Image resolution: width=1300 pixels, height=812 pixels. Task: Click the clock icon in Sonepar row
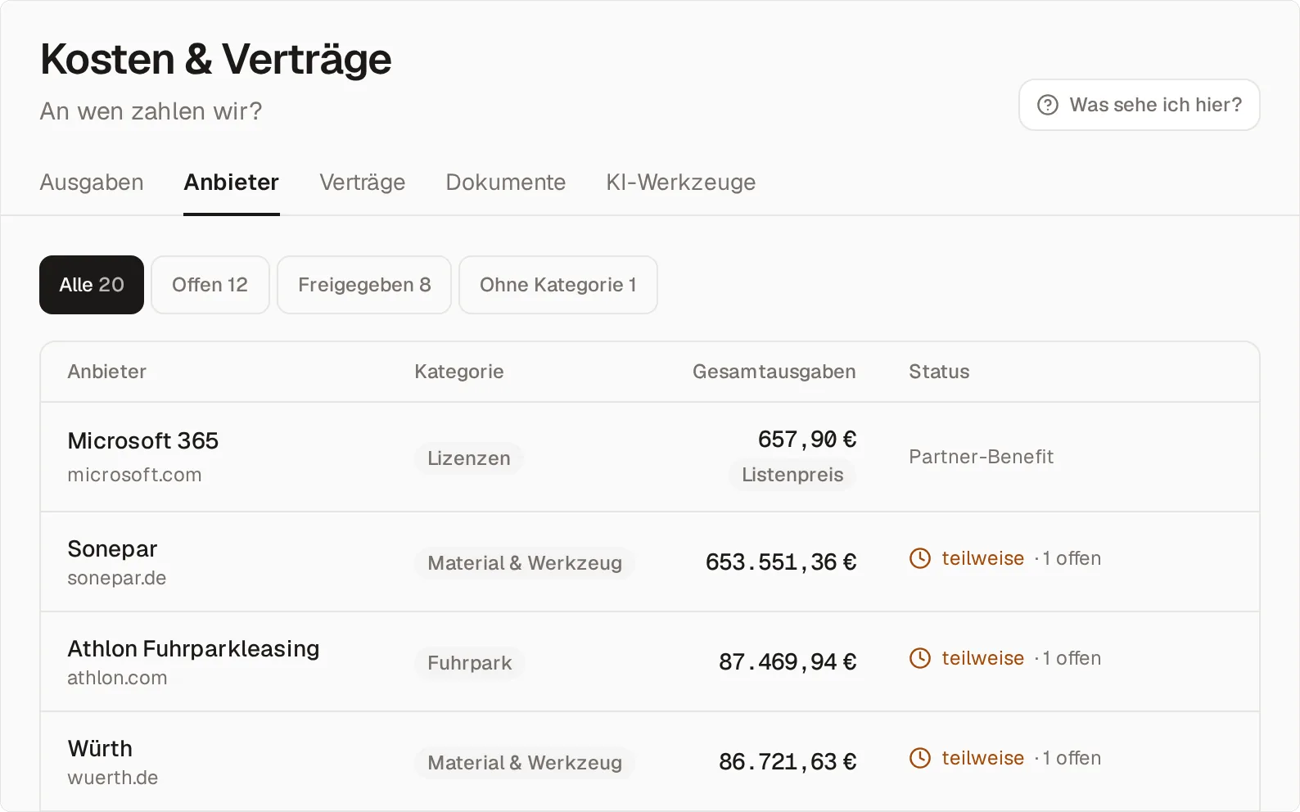tap(920, 558)
